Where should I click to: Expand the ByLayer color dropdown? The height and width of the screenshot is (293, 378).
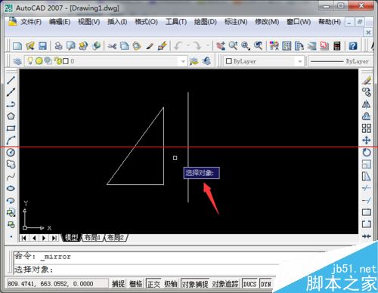(x=300, y=61)
